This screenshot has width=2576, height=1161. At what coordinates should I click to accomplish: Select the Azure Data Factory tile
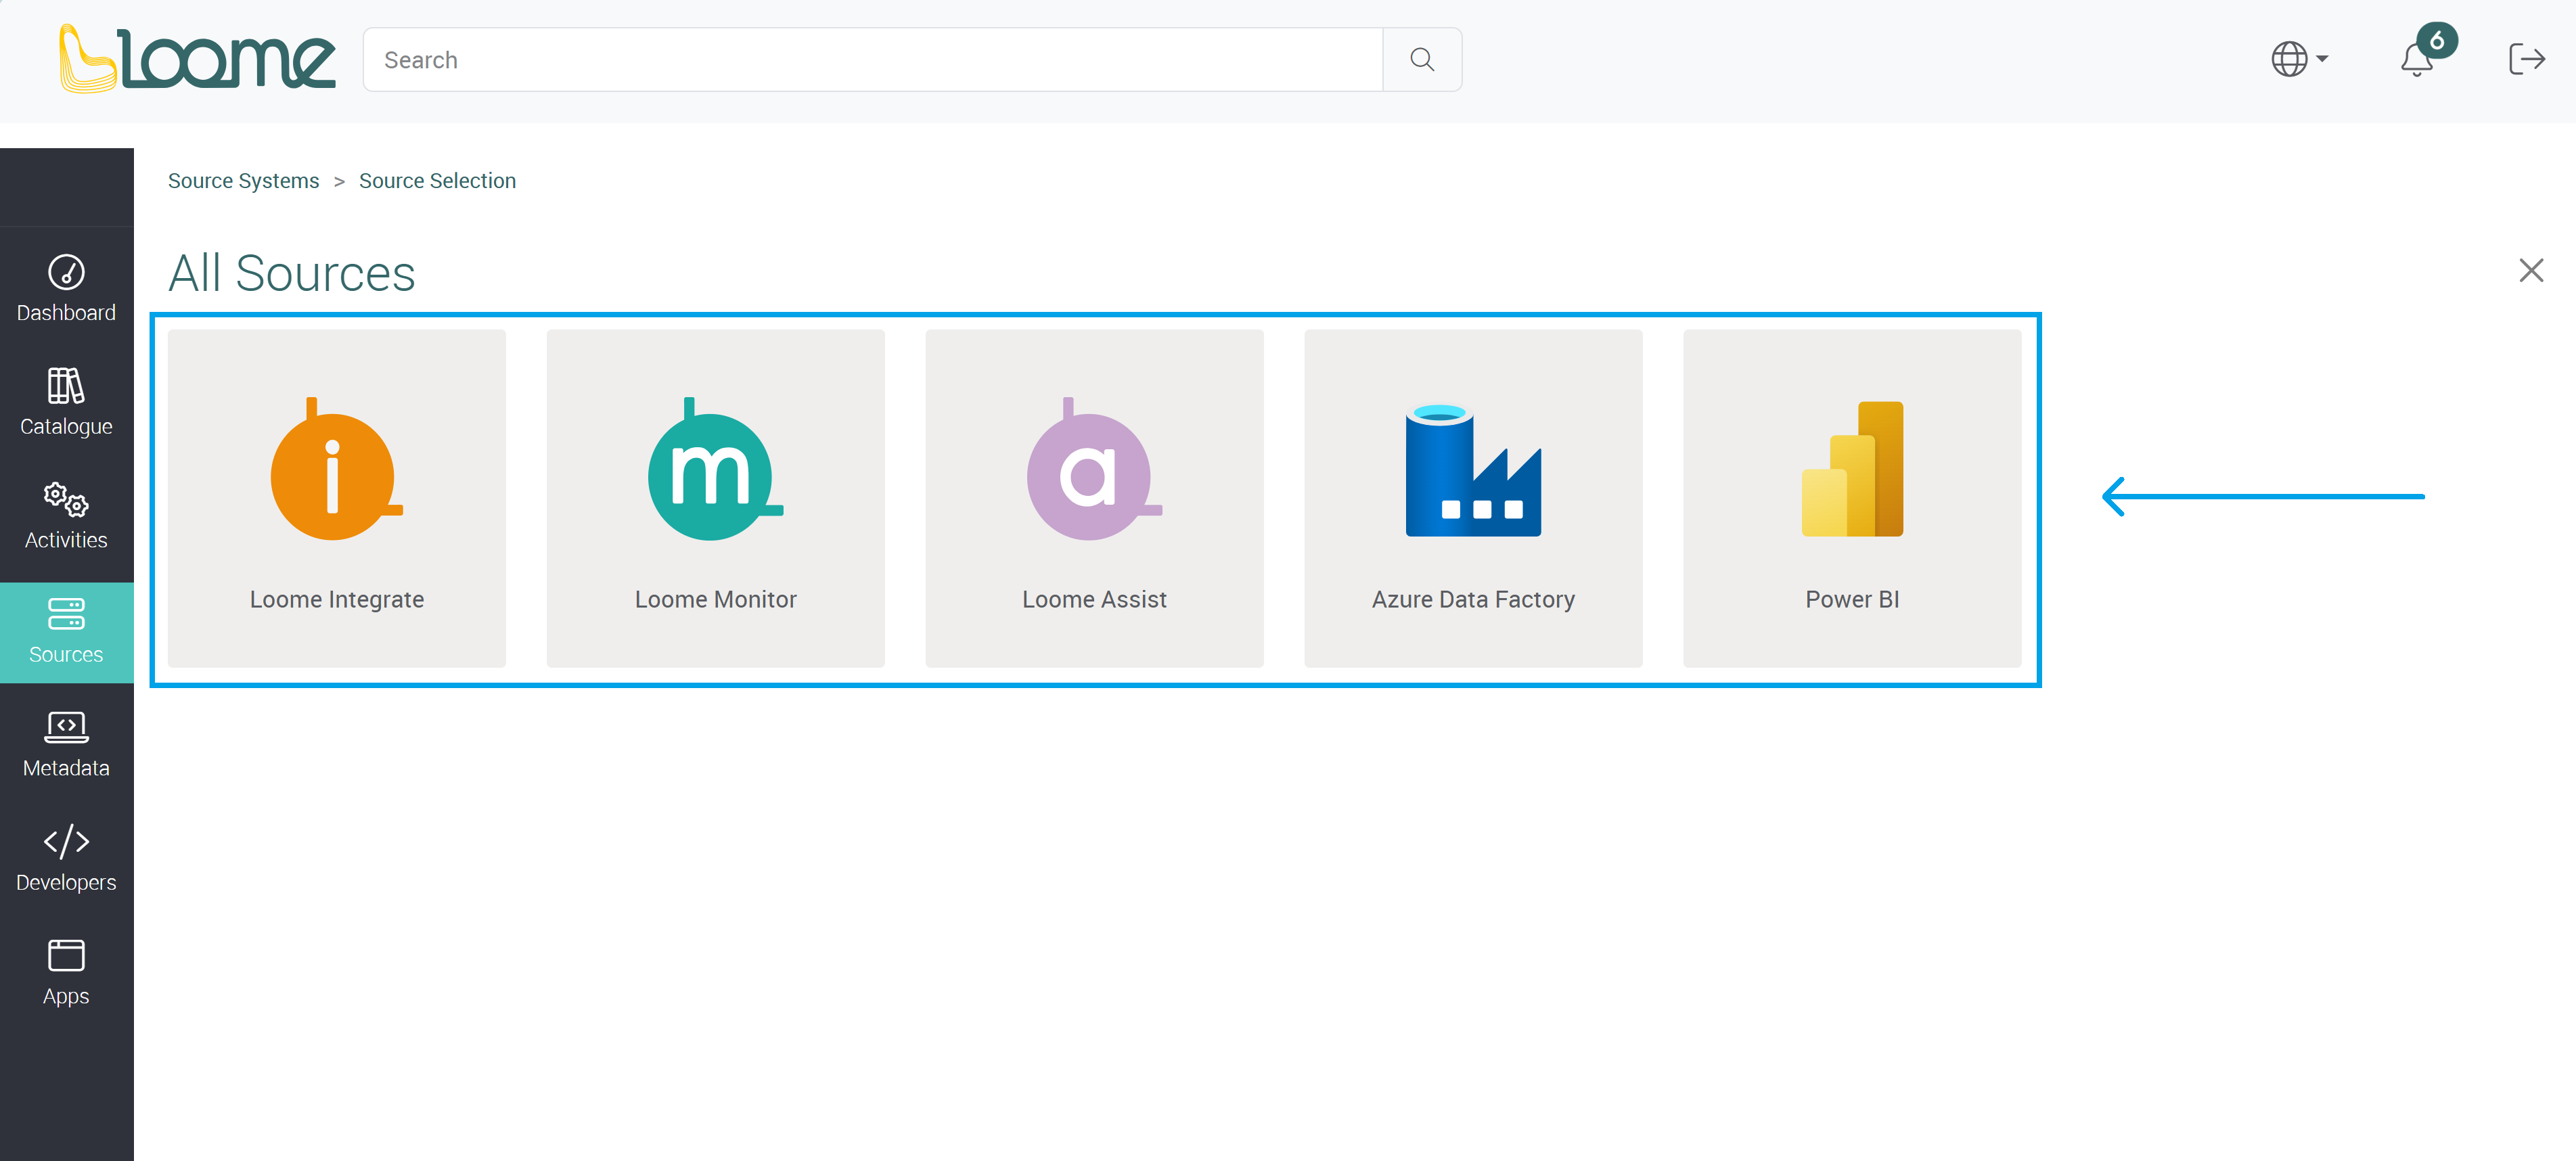tap(1472, 498)
